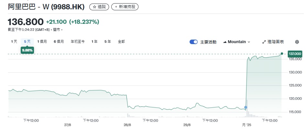Show the 5年 price history

click(107, 42)
